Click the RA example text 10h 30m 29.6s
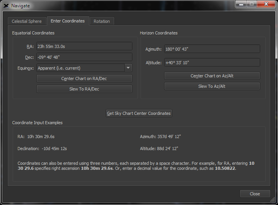This screenshot has width=278, height=205. coord(41,137)
